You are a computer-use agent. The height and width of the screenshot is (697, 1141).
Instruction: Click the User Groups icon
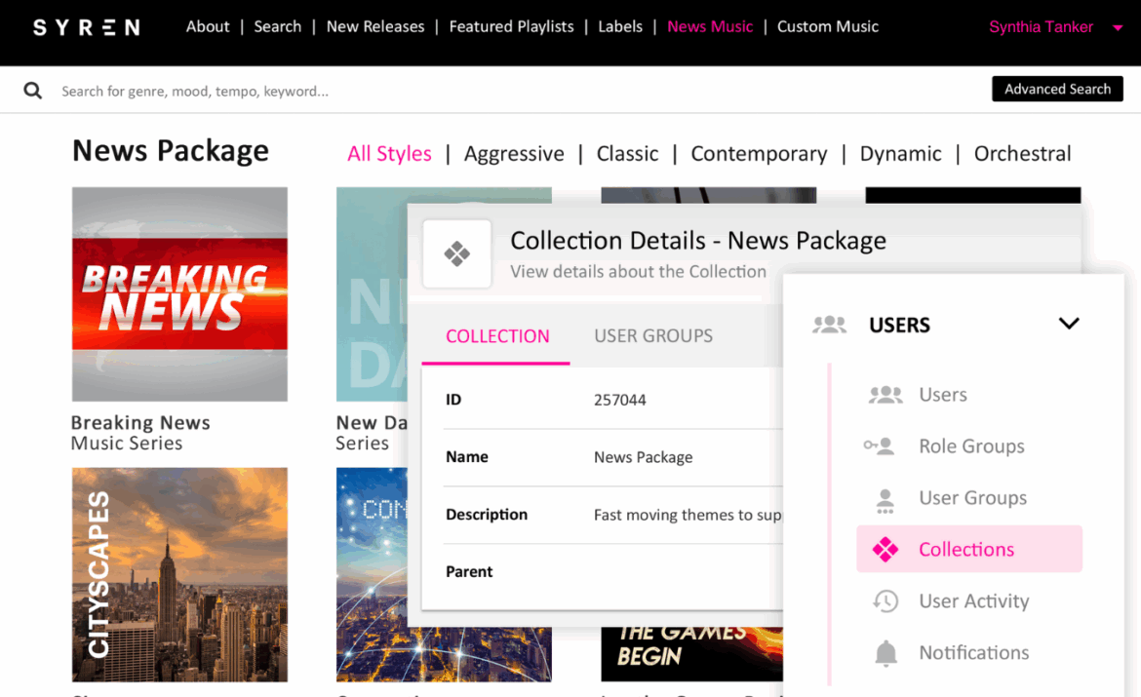[885, 499]
